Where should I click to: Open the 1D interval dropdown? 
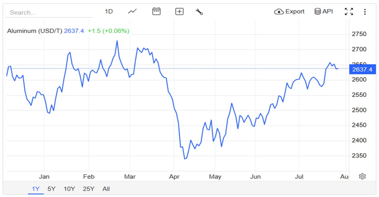[109, 11]
